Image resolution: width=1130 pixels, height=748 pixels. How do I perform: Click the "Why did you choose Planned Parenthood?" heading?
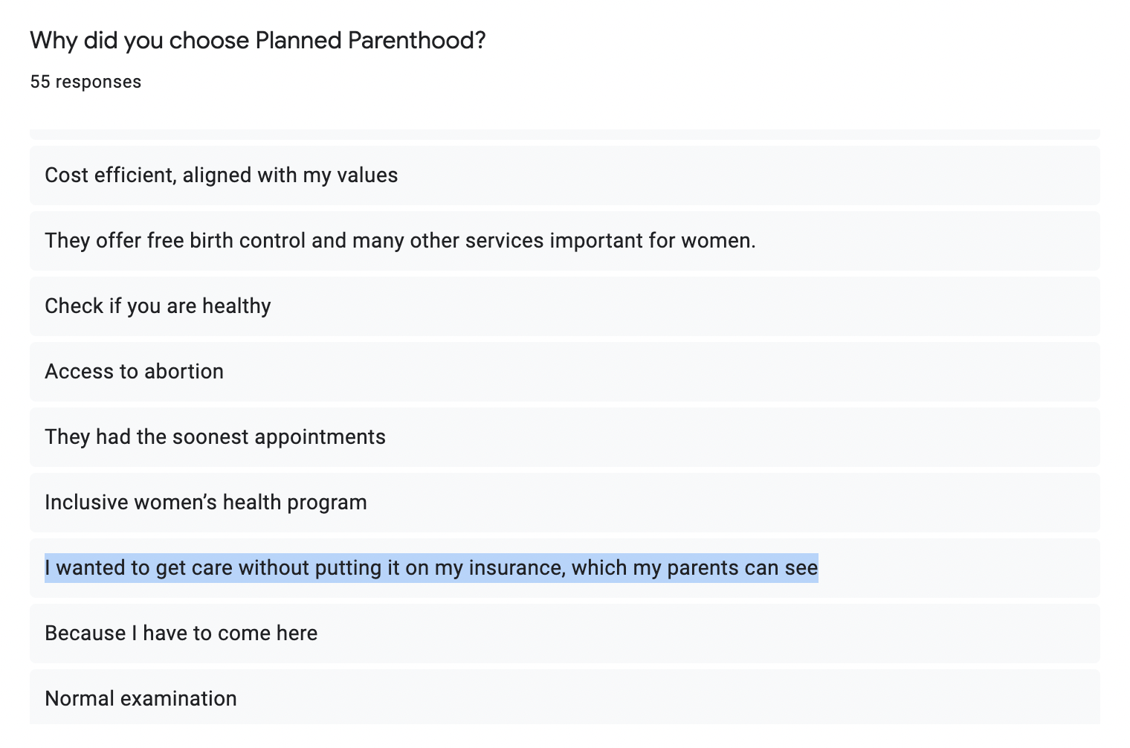tap(257, 40)
